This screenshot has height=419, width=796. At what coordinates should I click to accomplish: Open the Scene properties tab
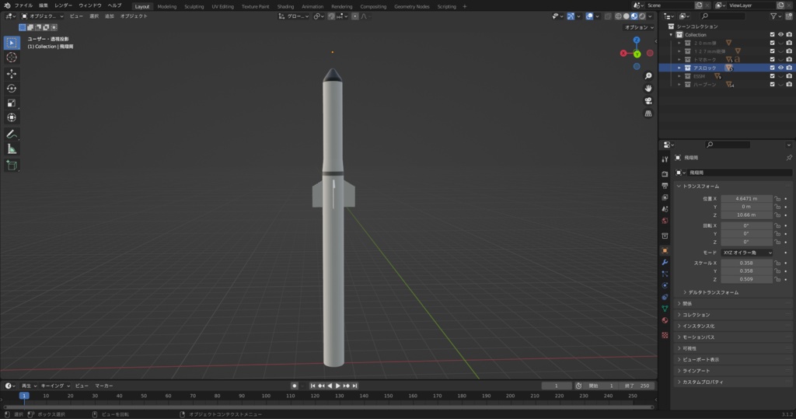[665, 209]
